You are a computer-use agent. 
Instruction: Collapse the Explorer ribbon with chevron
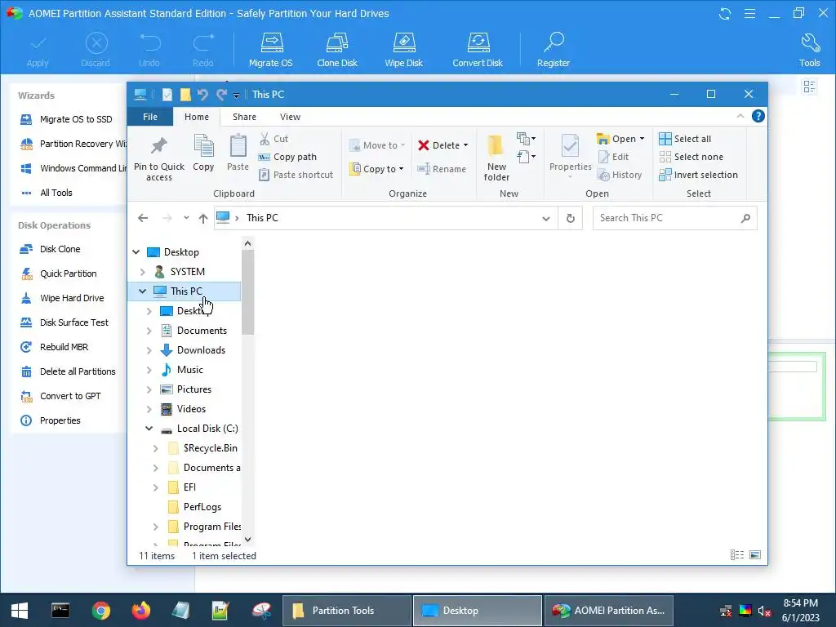click(x=740, y=116)
